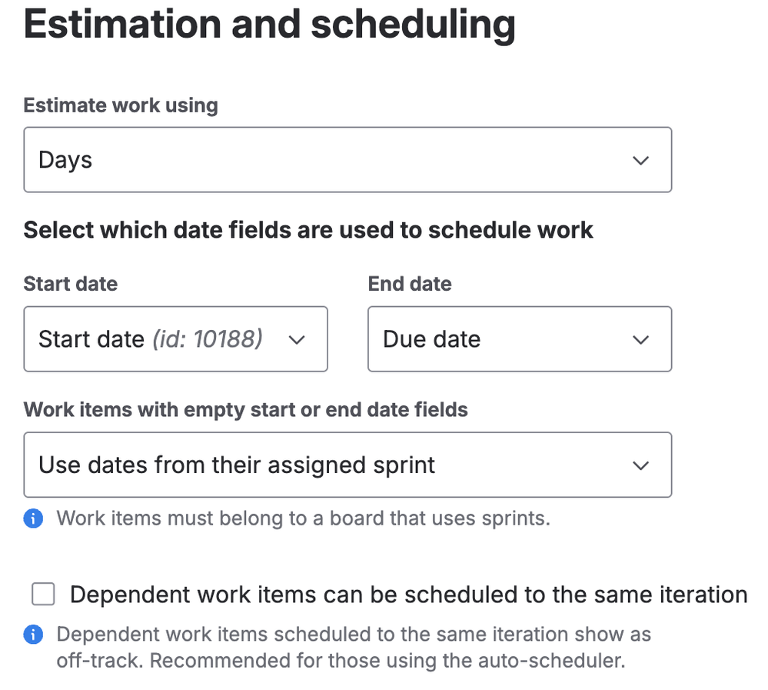Screen dimensions: 768x690
Task: Toggle via the 'Dependent work items can be scheduled' label
Action: tap(408, 595)
